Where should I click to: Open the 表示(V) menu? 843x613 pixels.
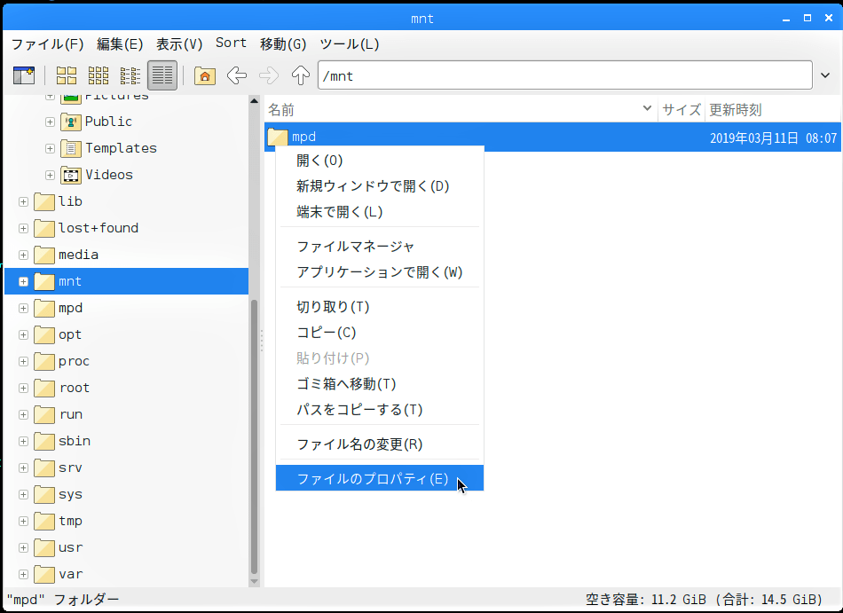[x=179, y=43]
